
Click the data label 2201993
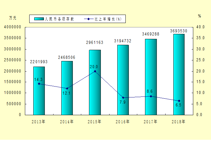point(39,62)
